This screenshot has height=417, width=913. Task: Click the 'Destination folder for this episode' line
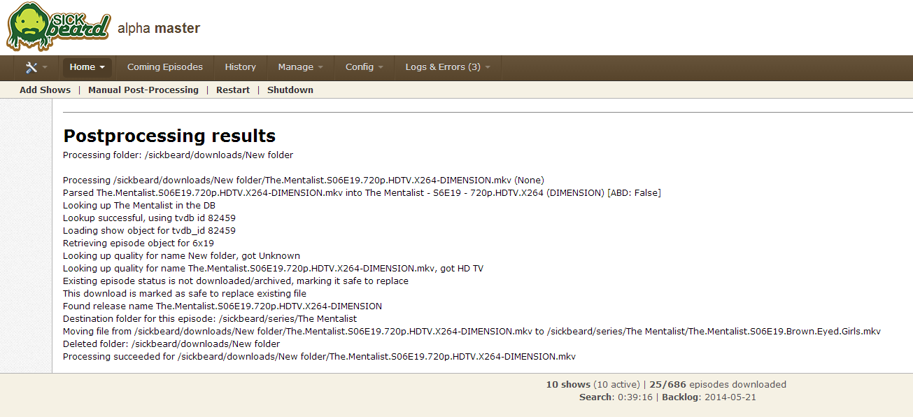click(x=210, y=319)
